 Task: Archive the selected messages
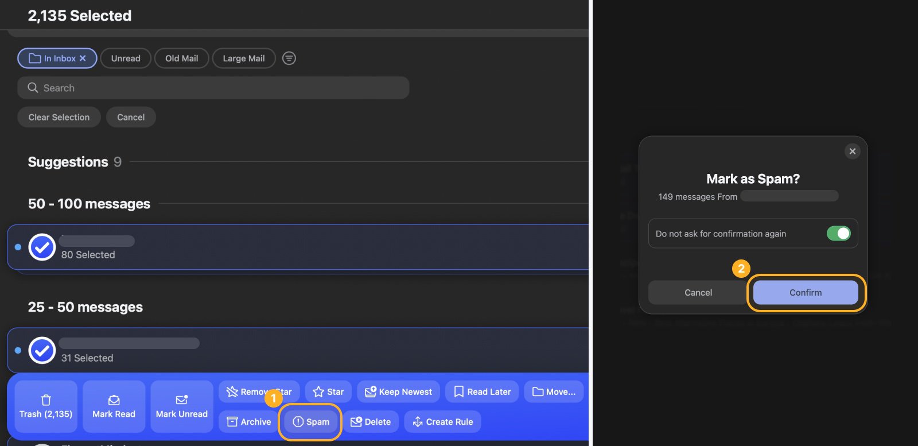point(249,422)
